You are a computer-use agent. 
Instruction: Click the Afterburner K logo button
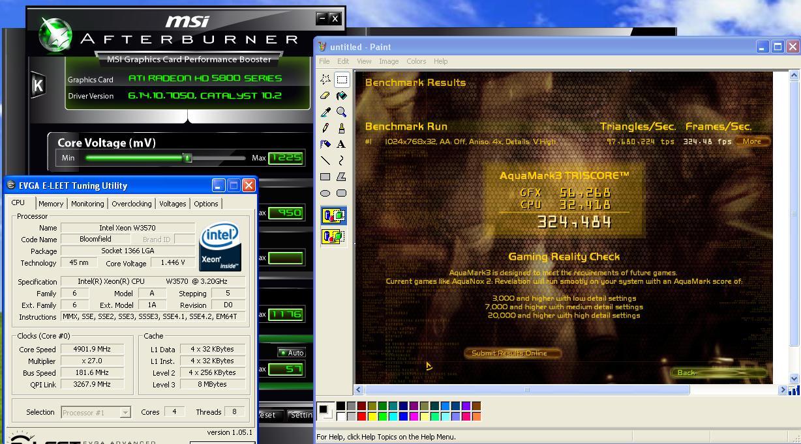point(38,85)
